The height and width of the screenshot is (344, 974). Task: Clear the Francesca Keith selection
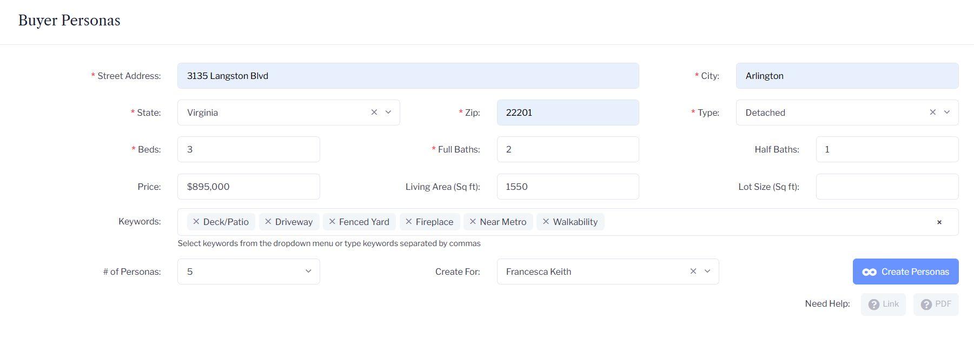693,272
